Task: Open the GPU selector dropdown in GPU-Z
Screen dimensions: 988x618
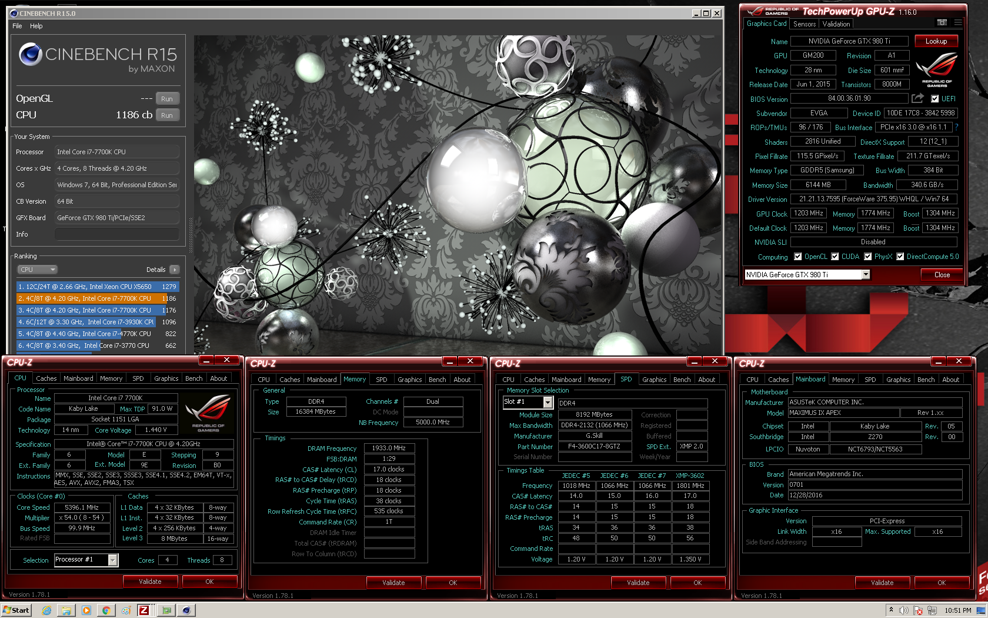Action: (x=866, y=275)
